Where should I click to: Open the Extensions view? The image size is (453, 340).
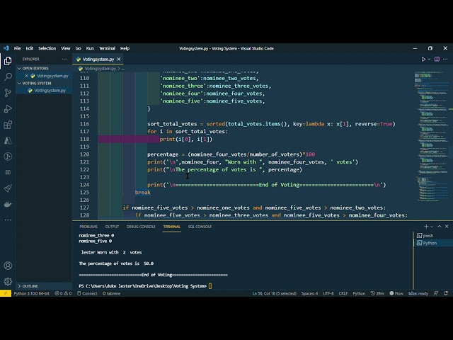[x=8, y=125]
